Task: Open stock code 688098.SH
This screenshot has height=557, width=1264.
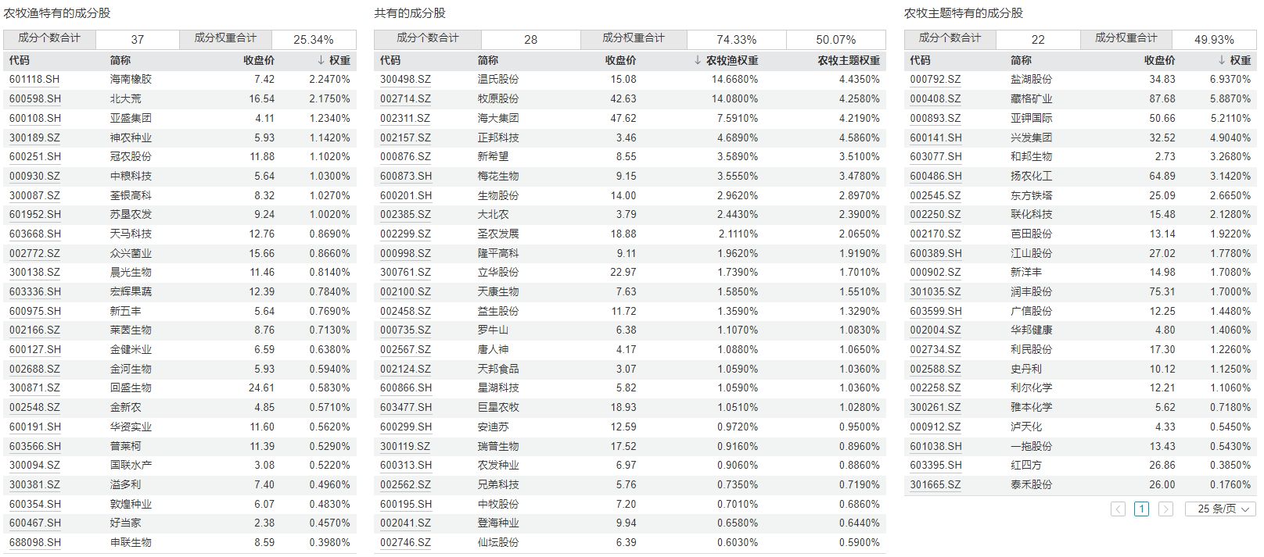Action: click(34, 543)
